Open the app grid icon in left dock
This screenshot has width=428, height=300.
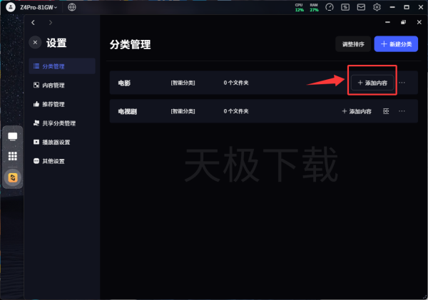(x=12, y=156)
